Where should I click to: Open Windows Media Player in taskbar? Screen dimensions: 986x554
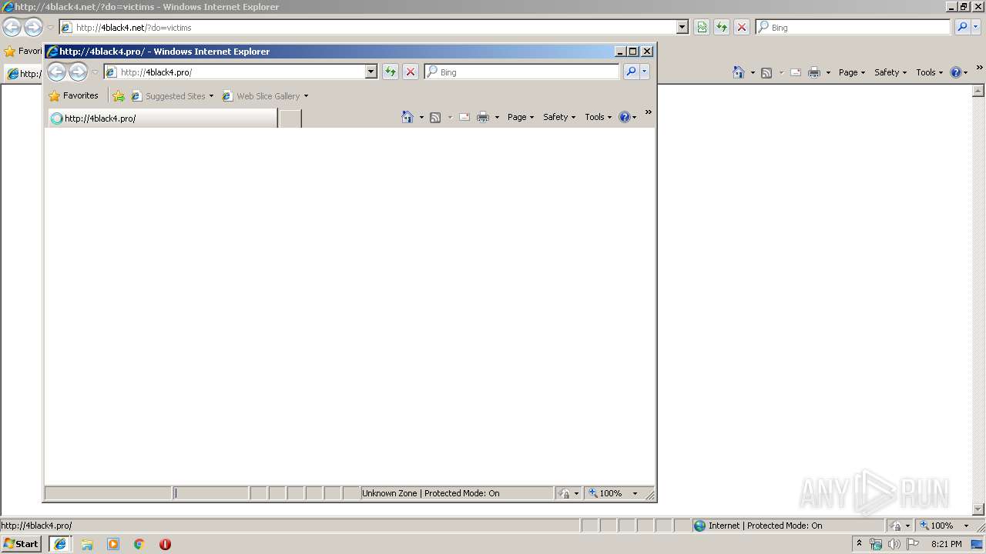coord(113,544)
